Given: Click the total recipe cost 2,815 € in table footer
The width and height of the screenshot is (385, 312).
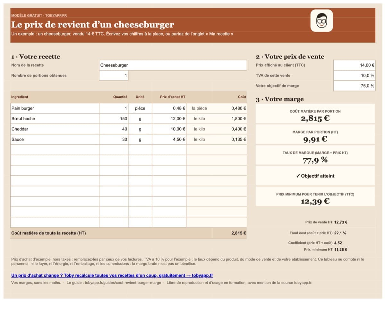Looking at the screenshot, I should tap(239, 233).
